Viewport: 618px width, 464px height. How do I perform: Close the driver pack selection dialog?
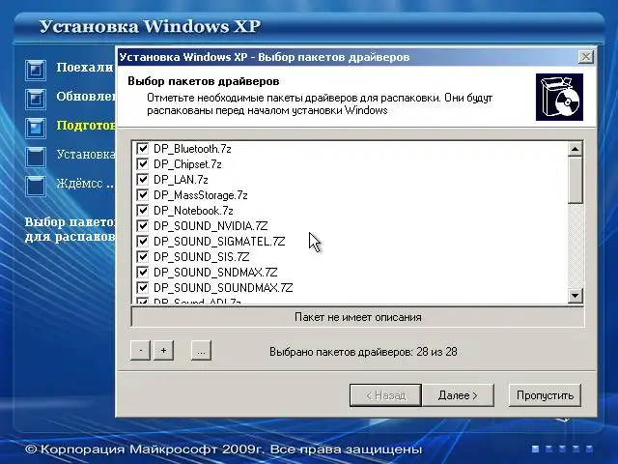pos(586,57)
